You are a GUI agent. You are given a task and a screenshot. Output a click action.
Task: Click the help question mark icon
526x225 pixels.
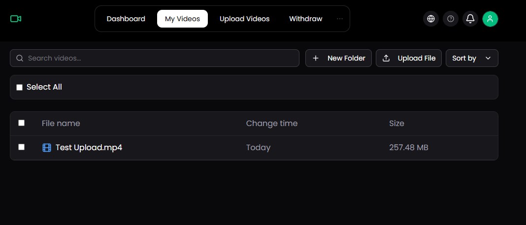coord(451,19)
